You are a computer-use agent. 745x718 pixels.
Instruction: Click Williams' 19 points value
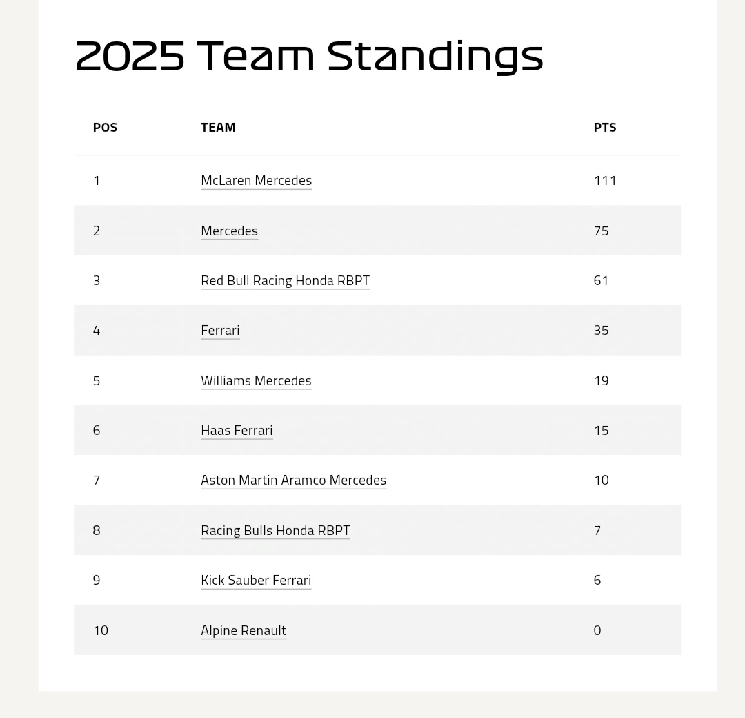(601, 381)
